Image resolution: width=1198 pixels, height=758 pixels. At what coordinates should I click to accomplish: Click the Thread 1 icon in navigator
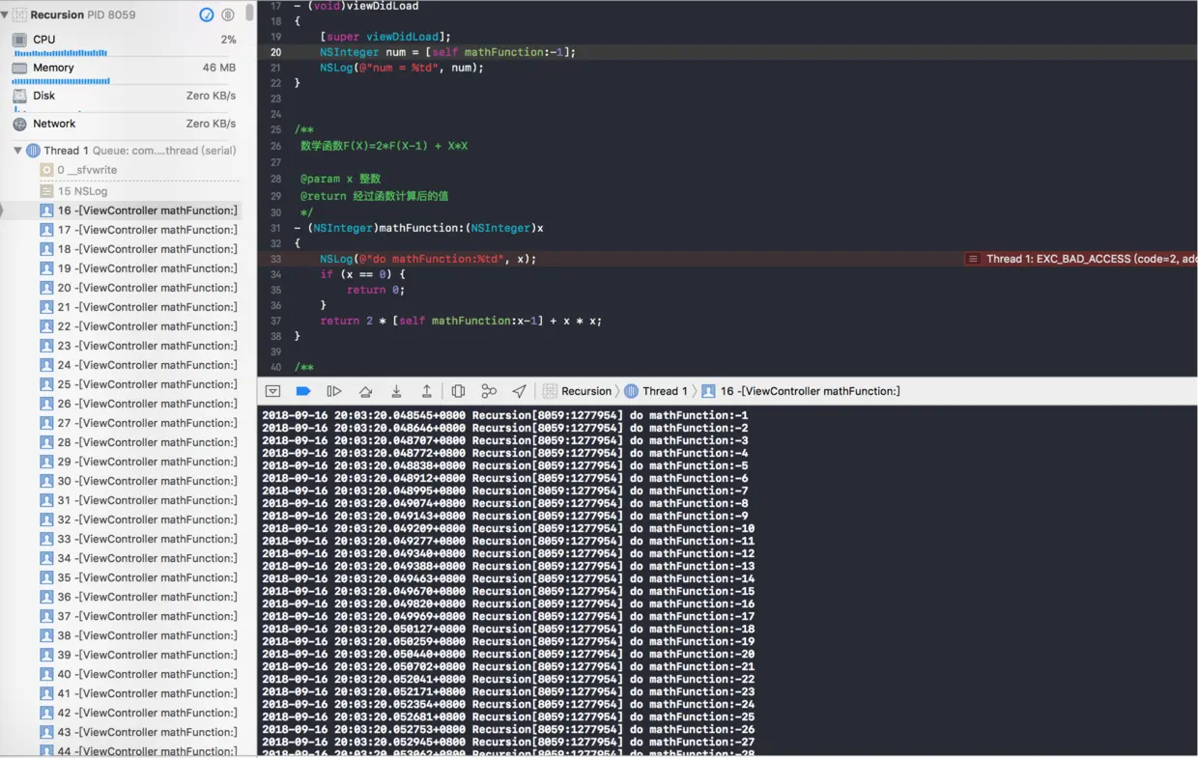[33, 151]
